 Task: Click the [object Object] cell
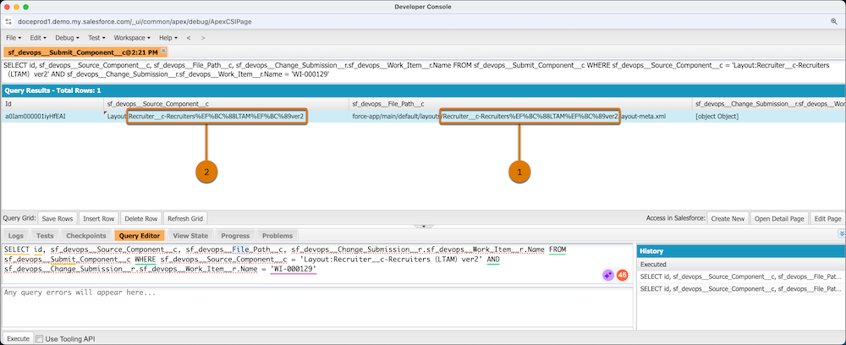(769, 116)
